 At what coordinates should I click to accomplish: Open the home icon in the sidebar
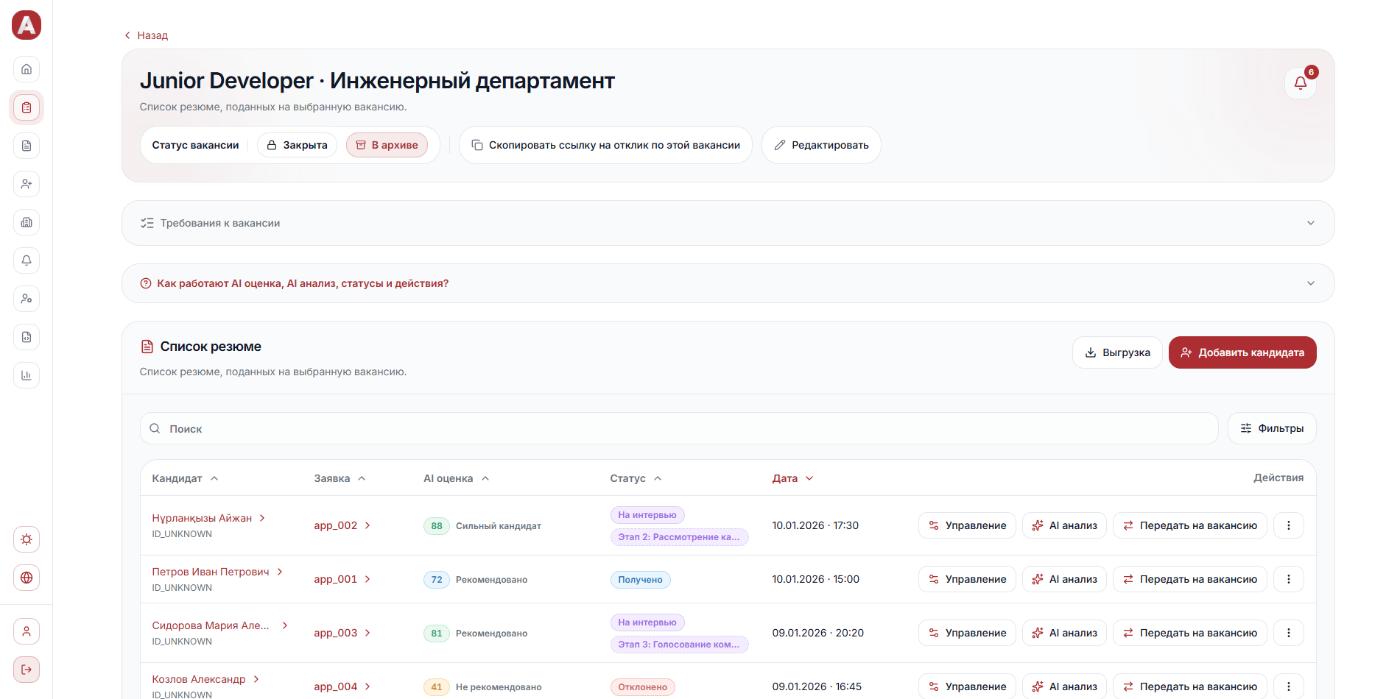click(x=27, y=69)
